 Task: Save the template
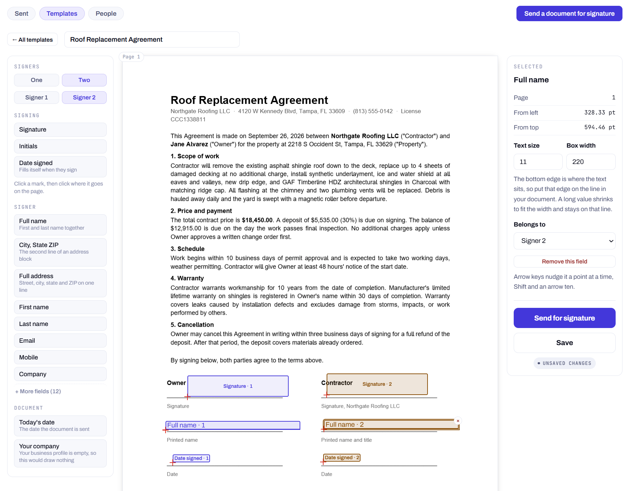[x=564, y=343]
